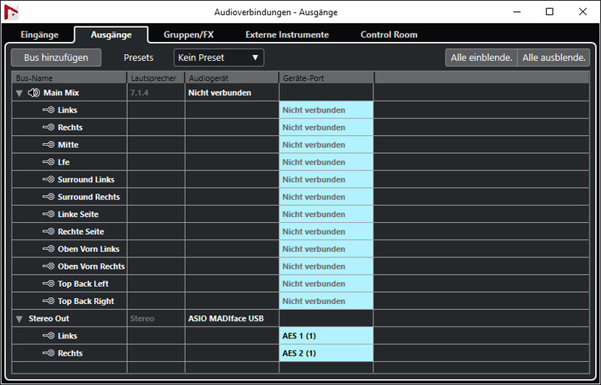Click the channel icon beside Oben Vorn Links
The image size is (601, 385).
click(48, 249)
